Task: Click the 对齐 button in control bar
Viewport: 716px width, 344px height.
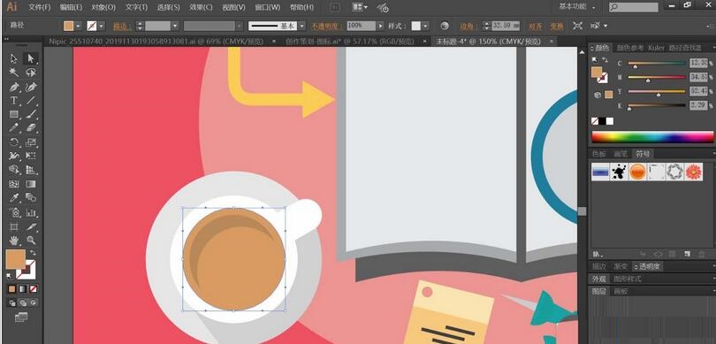Action: 535,26
